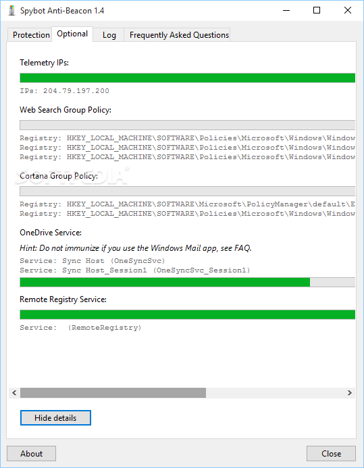The image size is (364, 468).
Task: Minimize the Spybot Anti-Beacon window
Action: [286, 10]
